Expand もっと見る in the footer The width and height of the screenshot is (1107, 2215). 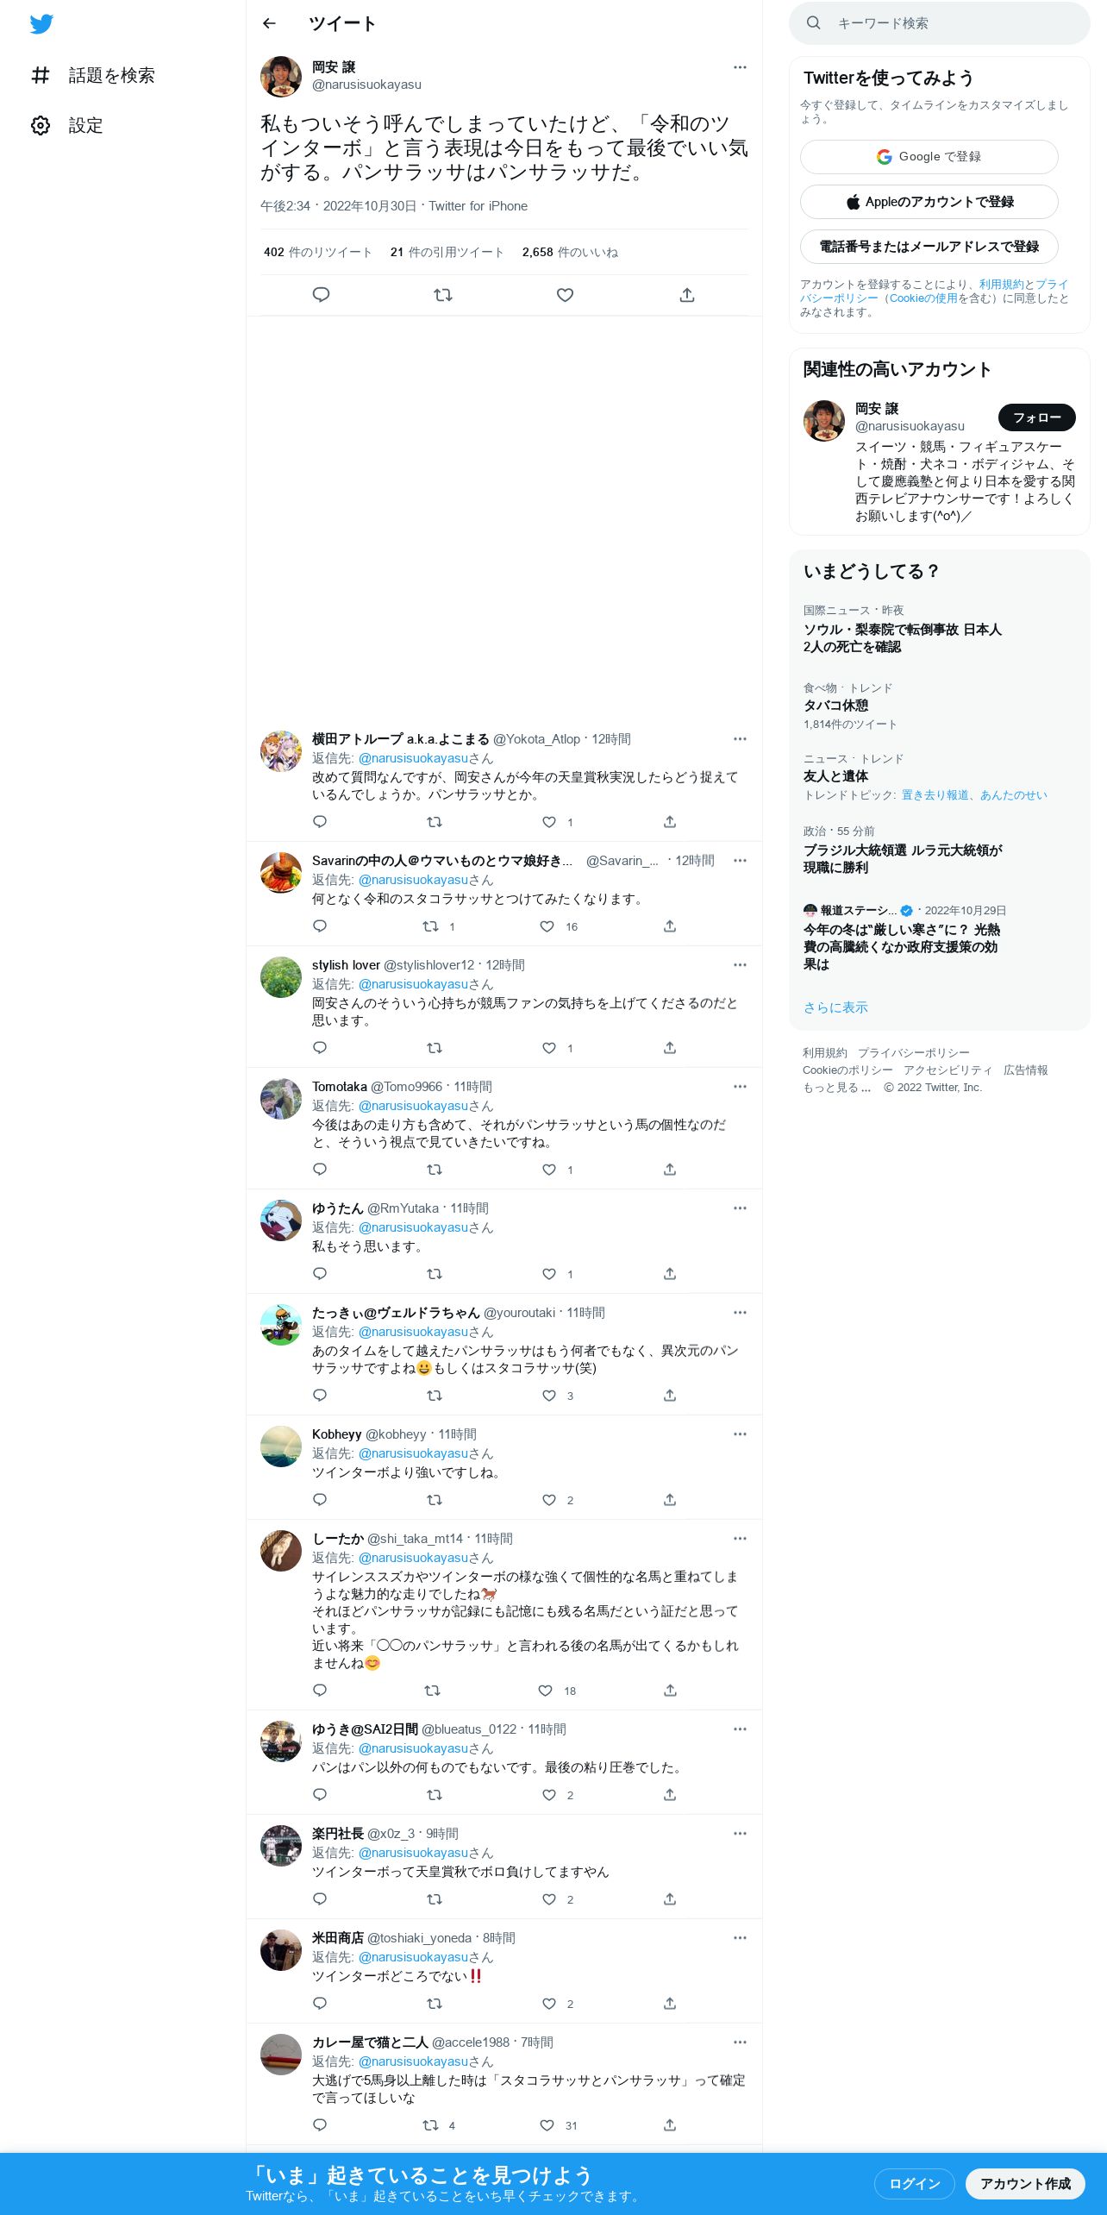pos(836,1088)
